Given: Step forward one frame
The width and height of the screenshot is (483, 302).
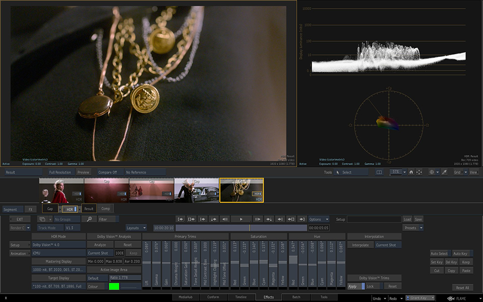Looking at the screenshot, I should click(257, 219).
